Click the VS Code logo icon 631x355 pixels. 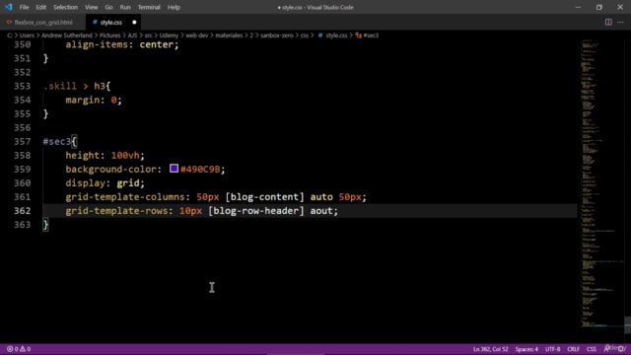tap(8, 7)
